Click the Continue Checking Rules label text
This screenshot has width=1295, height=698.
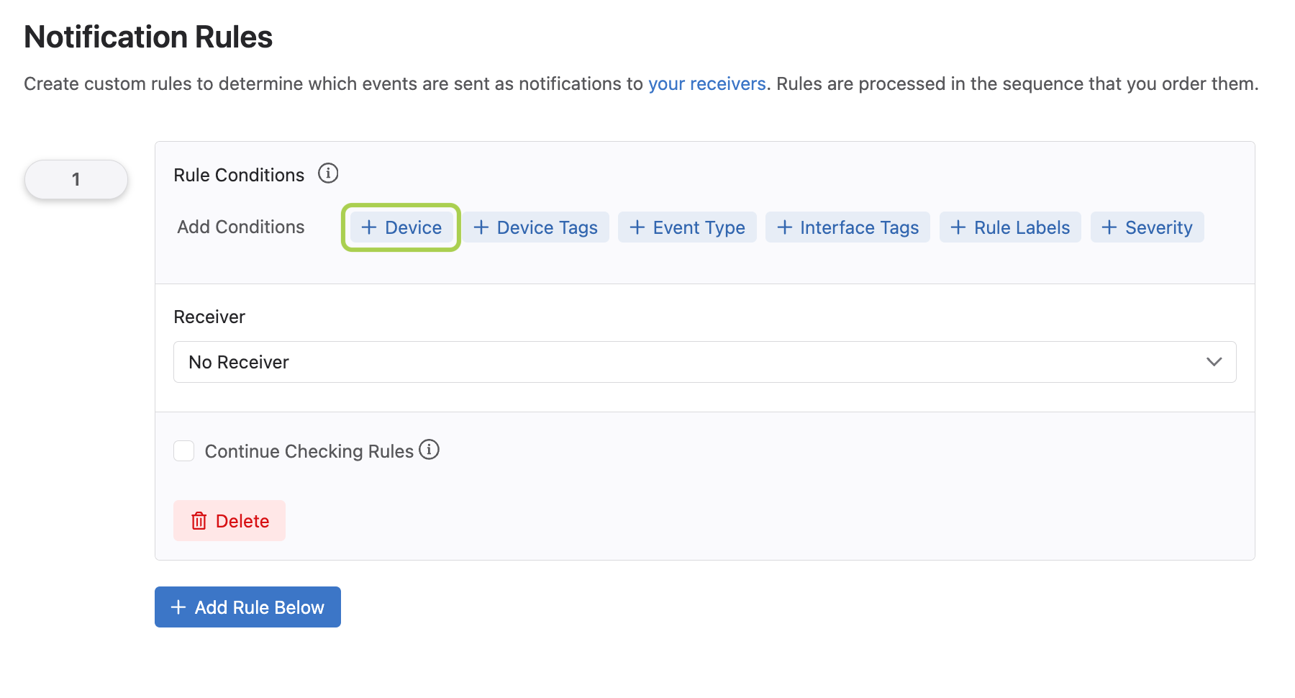pos(309,451)
